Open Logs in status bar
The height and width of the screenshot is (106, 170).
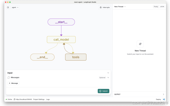pos(48,99)
